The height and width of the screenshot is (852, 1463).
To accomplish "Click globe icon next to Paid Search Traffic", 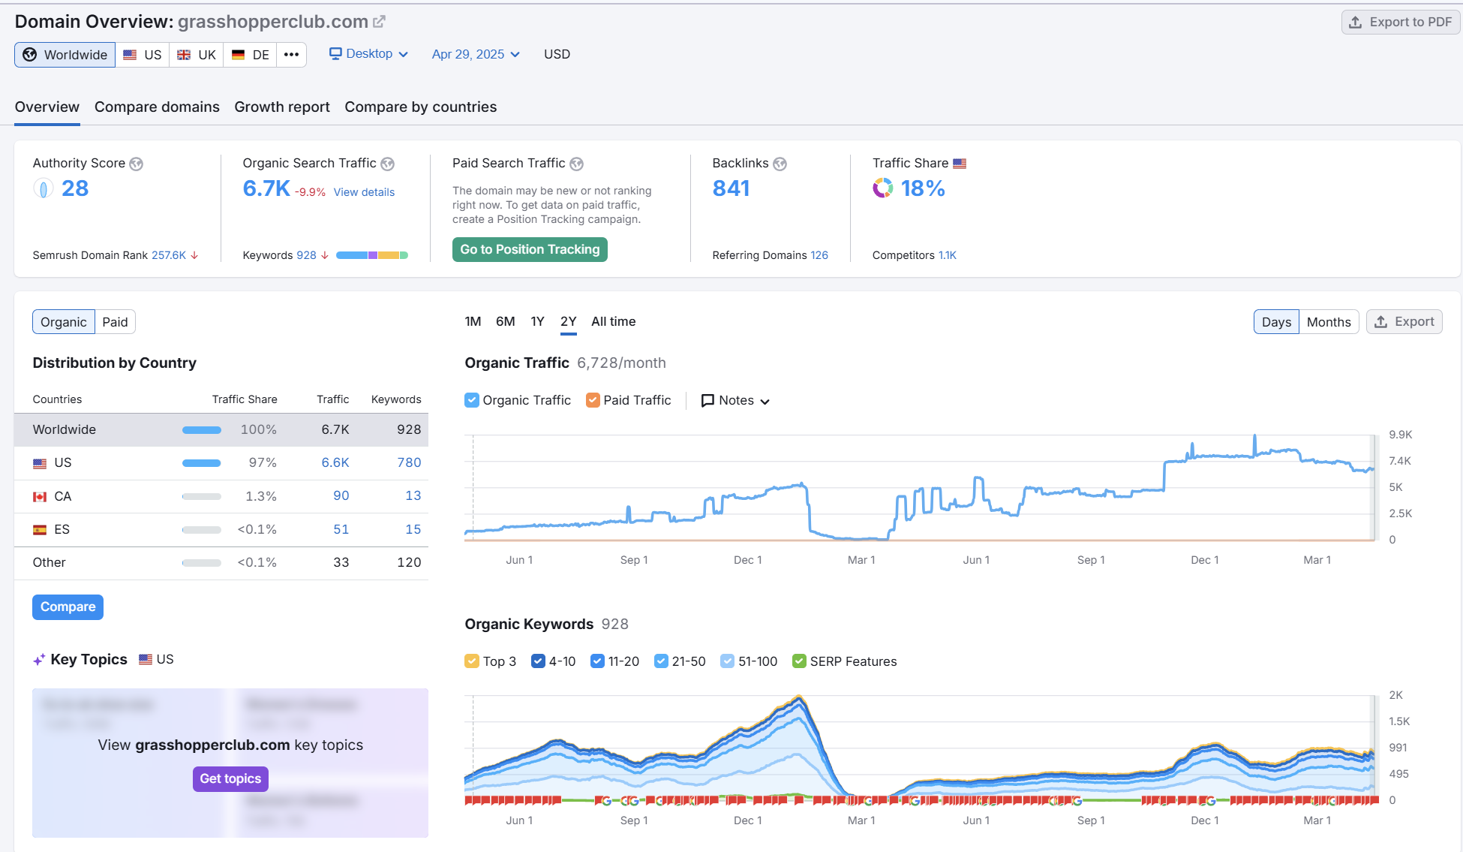I will point(576,164).
